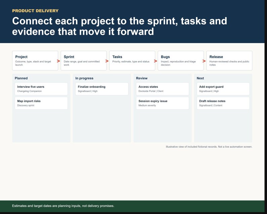The width and height of the screenshot is (267, 214).
Task: Click the 'Illustrative view of included fictional records' note
Action: [x=209, y=147]
